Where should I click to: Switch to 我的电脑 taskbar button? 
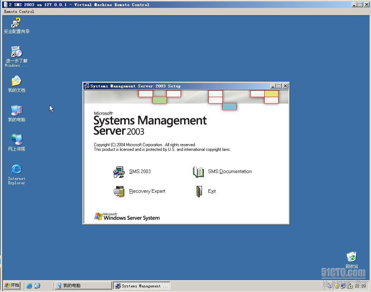coord(83,286)
